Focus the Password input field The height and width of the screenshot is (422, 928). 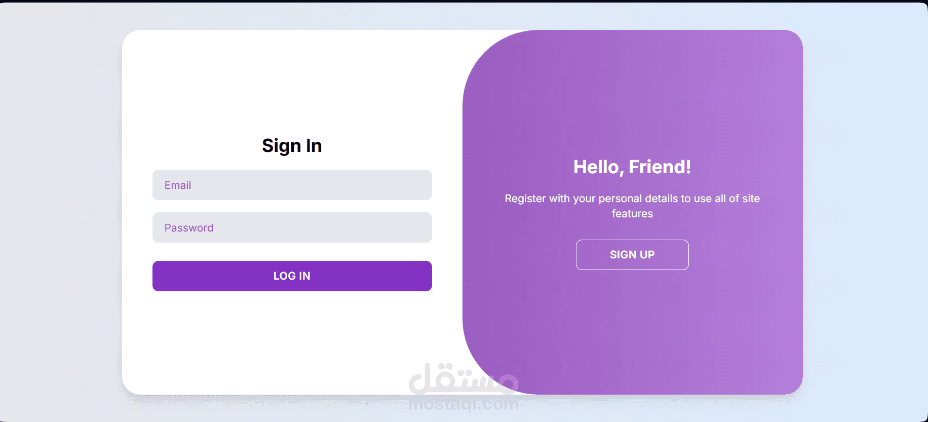coord(292,227)
